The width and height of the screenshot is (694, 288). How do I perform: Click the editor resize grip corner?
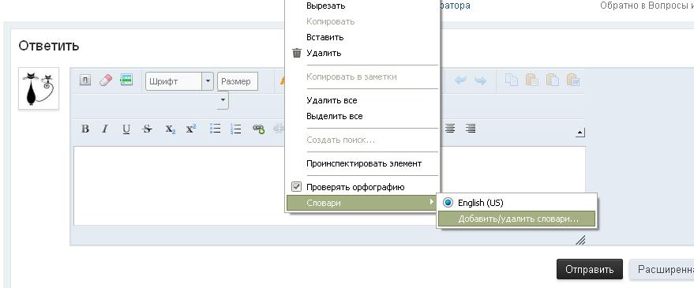tap(580, 240)
